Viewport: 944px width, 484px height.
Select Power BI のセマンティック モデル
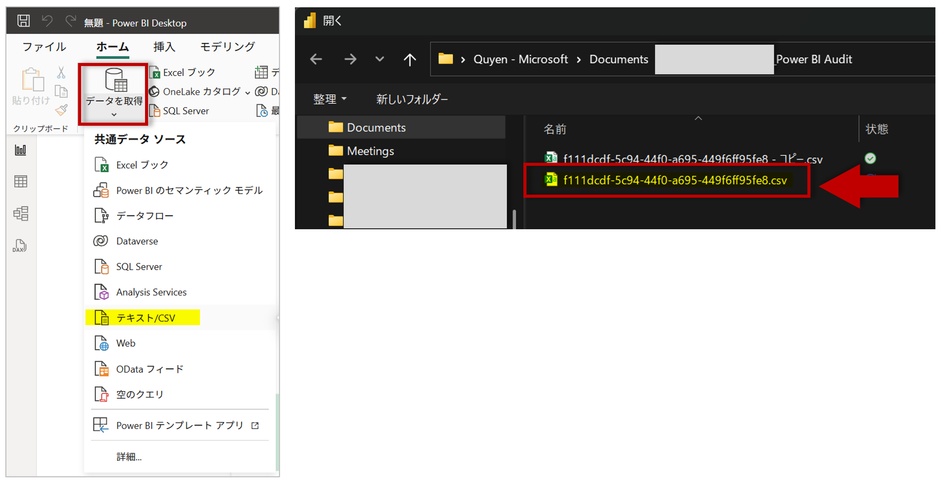181,191
